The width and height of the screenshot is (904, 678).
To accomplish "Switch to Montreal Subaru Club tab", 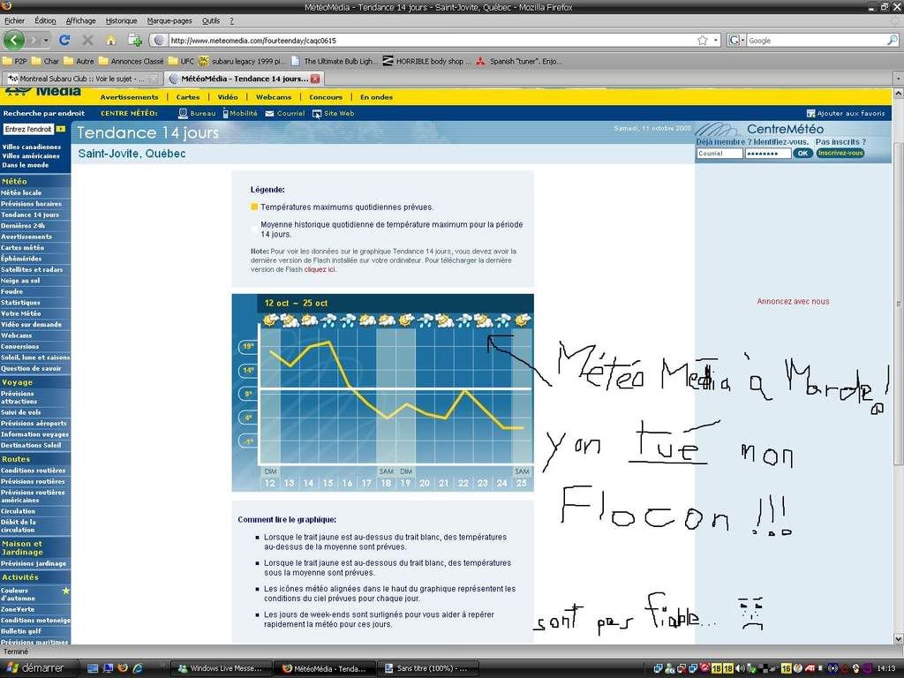I will tap(82, 79).
